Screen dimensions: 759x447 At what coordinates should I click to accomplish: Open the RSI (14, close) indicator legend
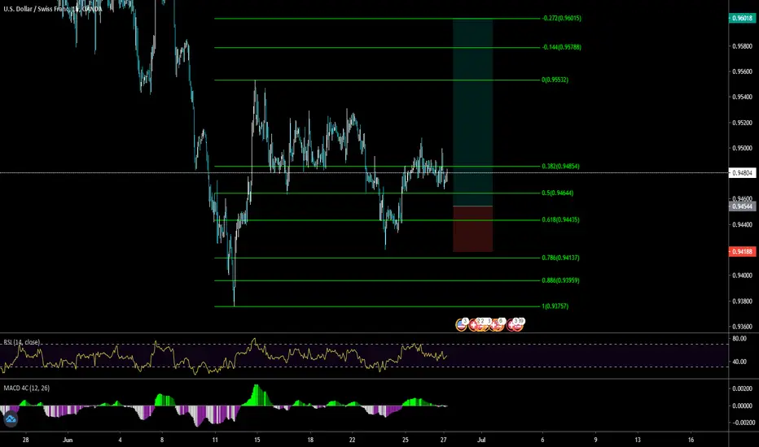[x=22, y=342]
